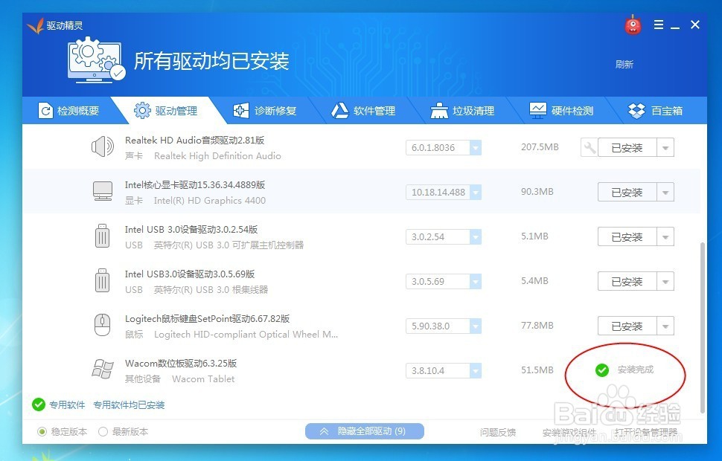722x461 pixels.
Task: Click the 驱动精灵 logo icon
Action: (x=35, y=26)
